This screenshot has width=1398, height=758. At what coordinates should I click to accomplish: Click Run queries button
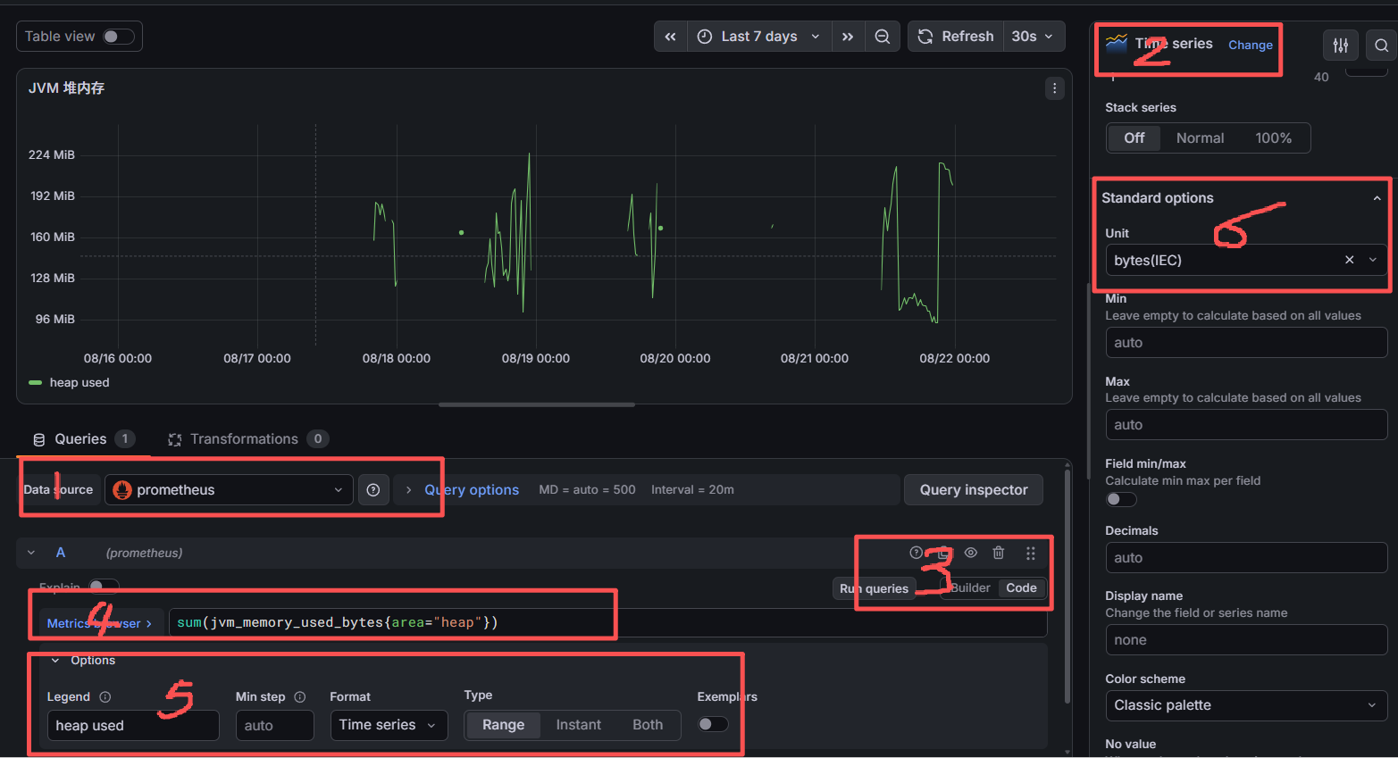point(874,588)
